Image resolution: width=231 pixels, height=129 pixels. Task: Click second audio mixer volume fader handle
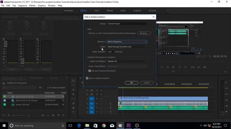23,61
